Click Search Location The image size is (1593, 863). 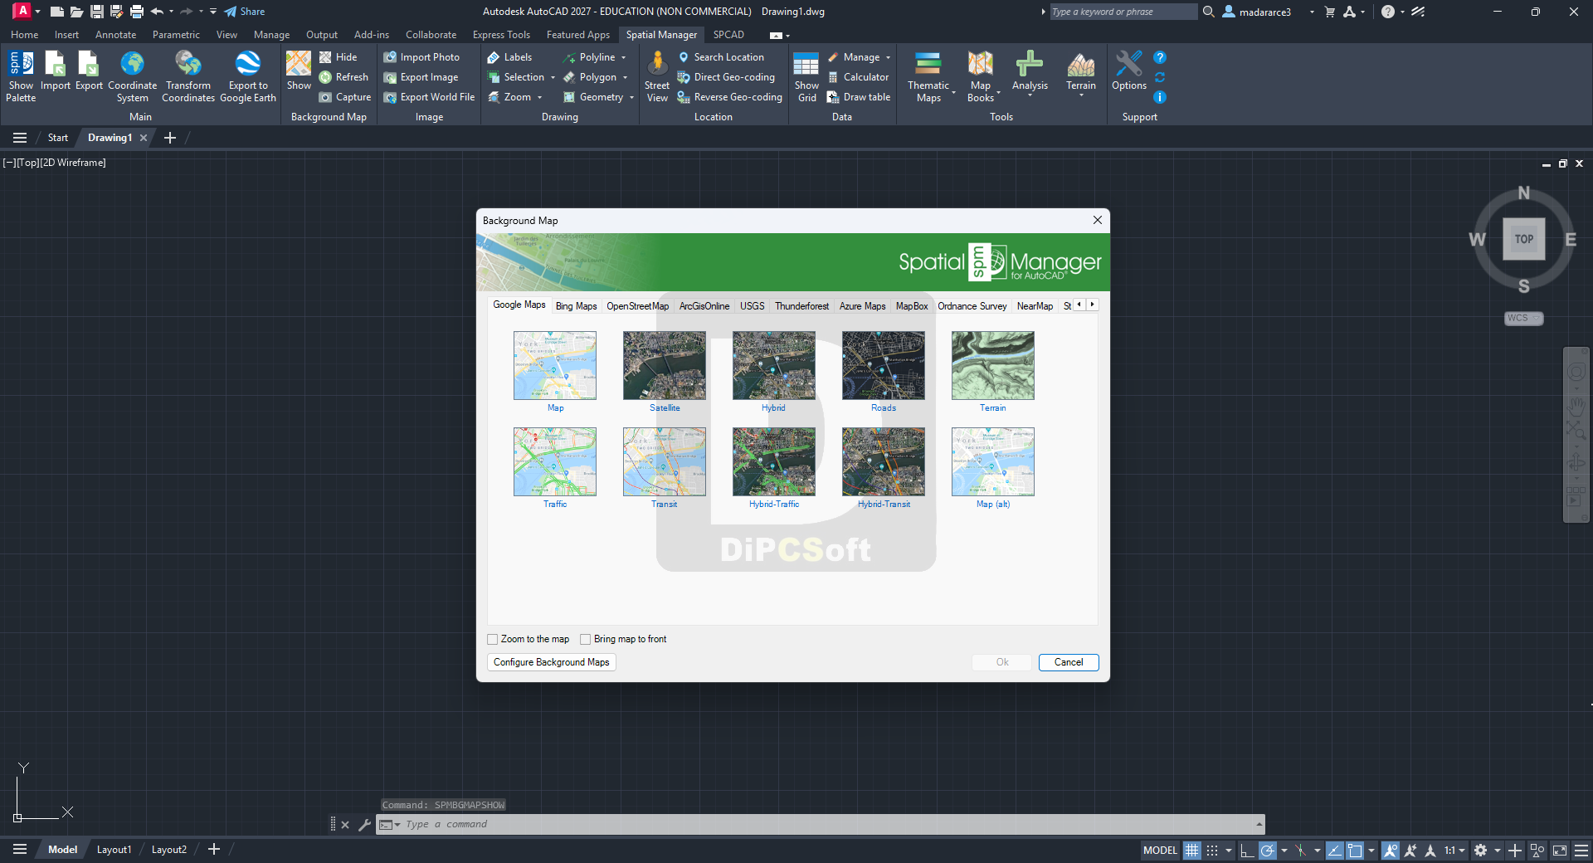tap(721, 57)
